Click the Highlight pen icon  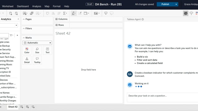73,13
